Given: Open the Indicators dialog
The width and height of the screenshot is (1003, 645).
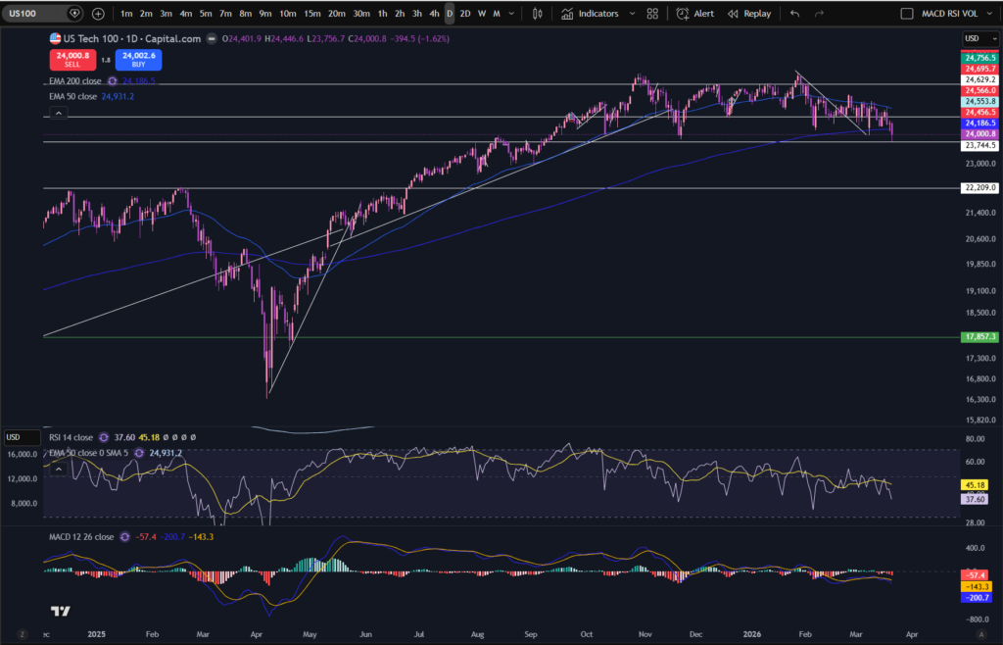Looking at the screenshot, I should [591, 14].
